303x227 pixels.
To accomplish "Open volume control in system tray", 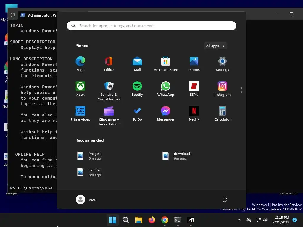I will [265, 220].
